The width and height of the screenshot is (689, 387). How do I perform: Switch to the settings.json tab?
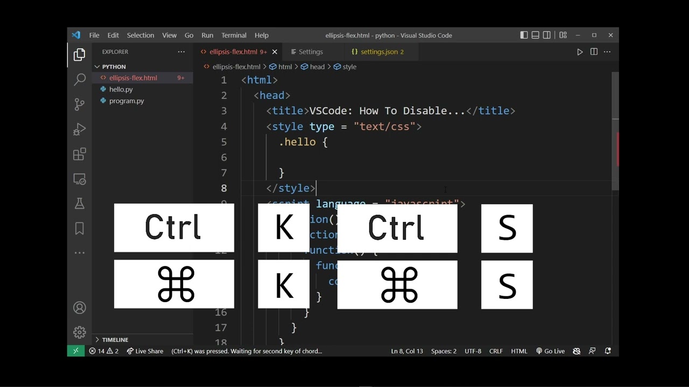377,52
